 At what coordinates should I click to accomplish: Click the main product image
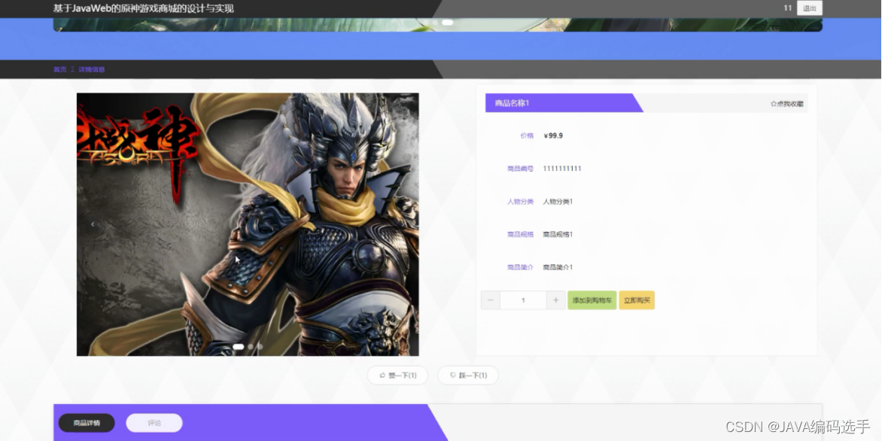(248, 224)
